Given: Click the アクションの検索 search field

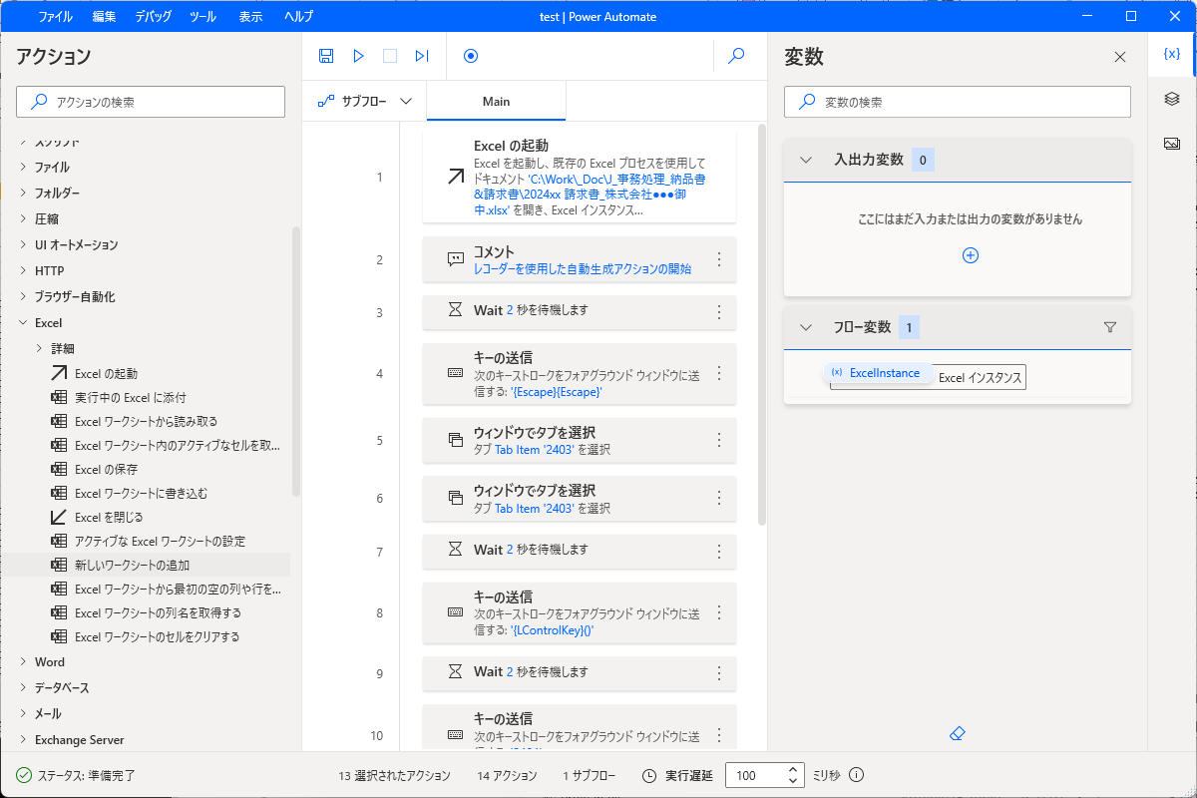Looking at the screenshot, I should 151,102.
